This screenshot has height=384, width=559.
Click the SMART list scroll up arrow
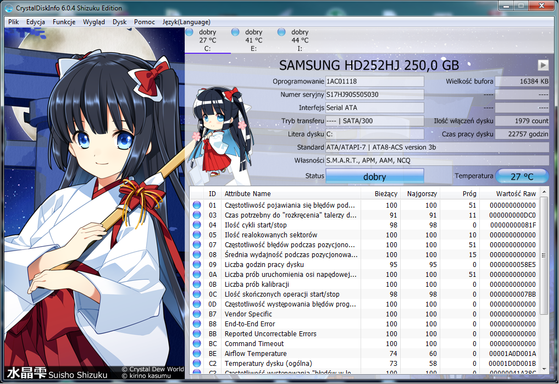tap(544, 192)
